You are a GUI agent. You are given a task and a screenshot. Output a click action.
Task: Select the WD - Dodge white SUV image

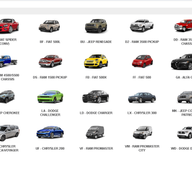pyautogui.click(x=184, y=132)
